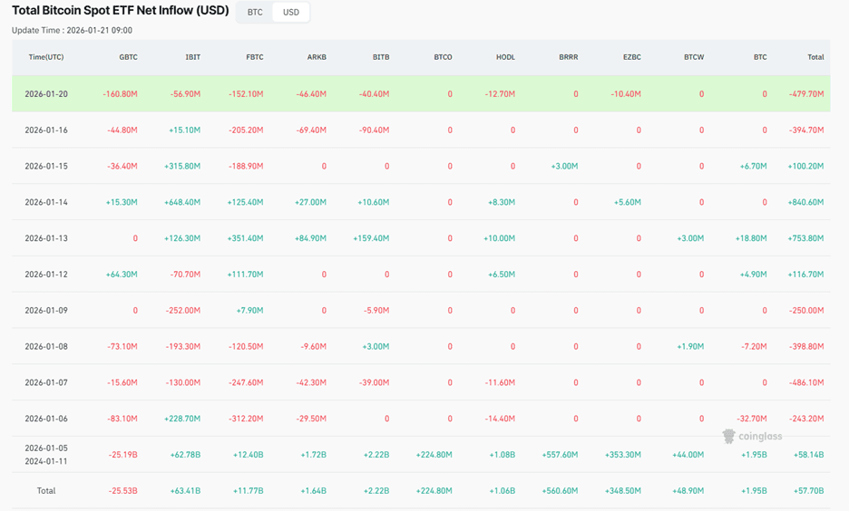Click the HODL column header
The width and height of the screenshot is (849, 511).
[x=505, y=57]
